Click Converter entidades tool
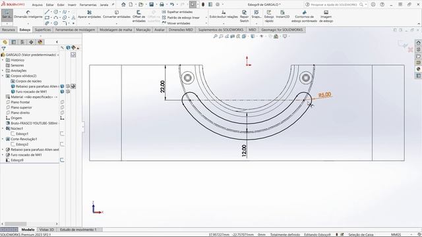 (x=117, y=14)
